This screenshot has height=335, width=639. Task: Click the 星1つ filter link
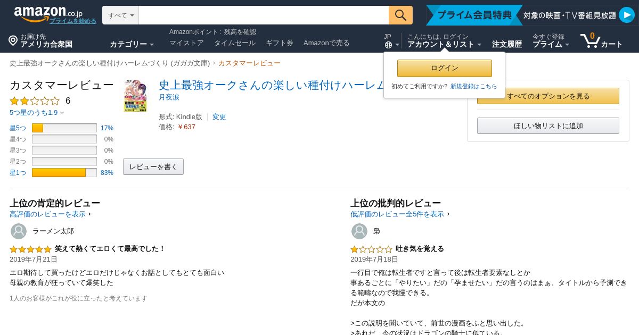pyautogui.click(x=18, y=172)
